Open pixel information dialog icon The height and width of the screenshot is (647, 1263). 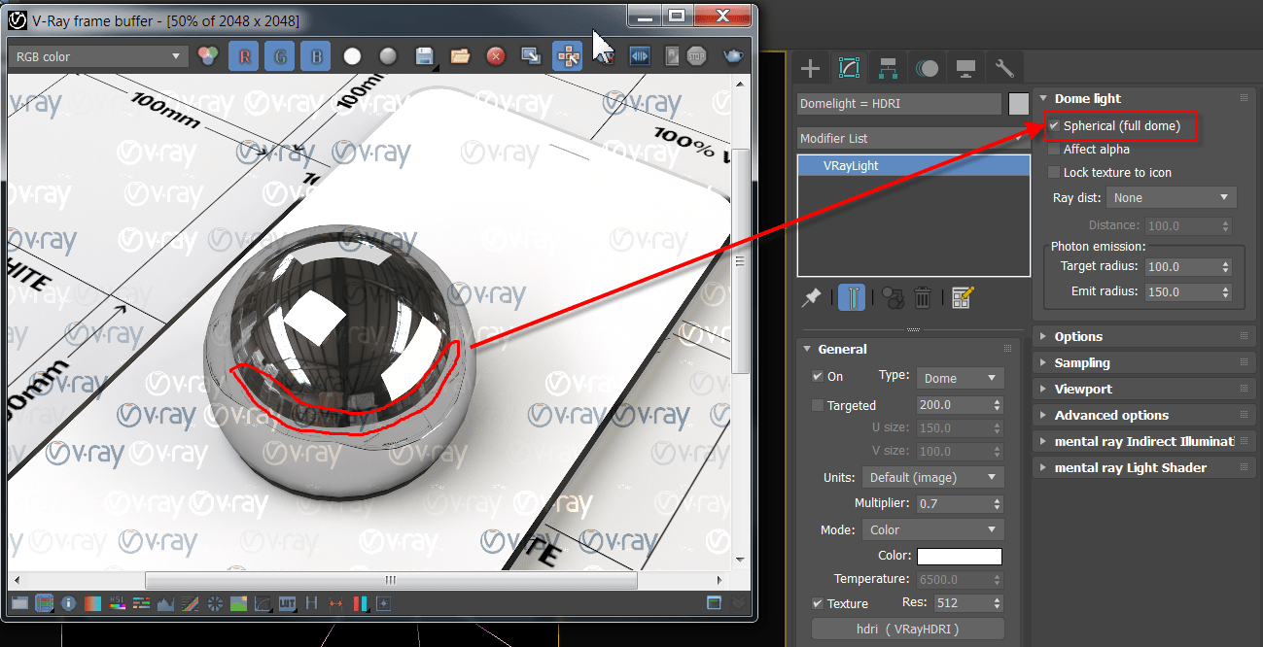(68, 603)
